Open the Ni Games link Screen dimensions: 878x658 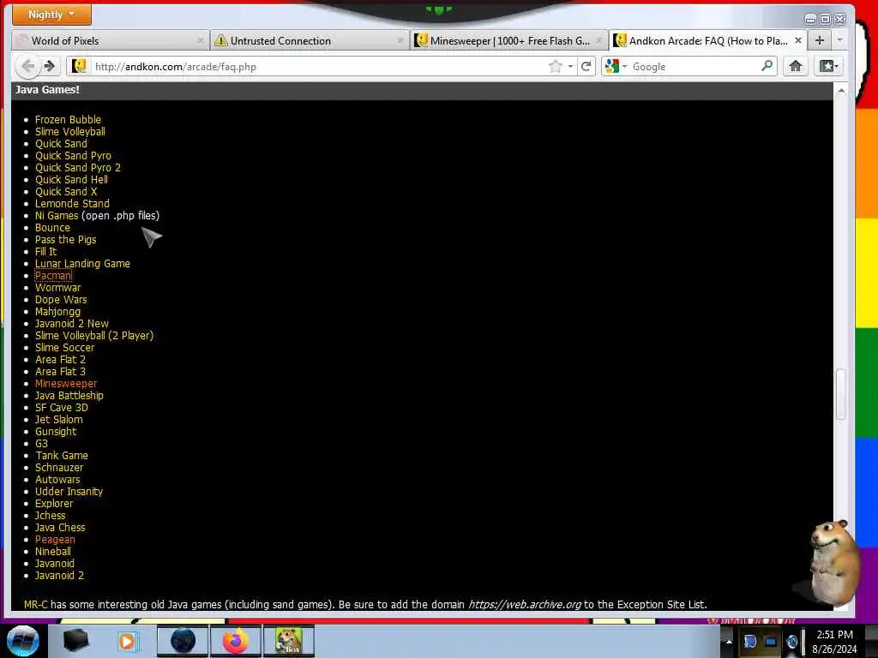[57, 215]
